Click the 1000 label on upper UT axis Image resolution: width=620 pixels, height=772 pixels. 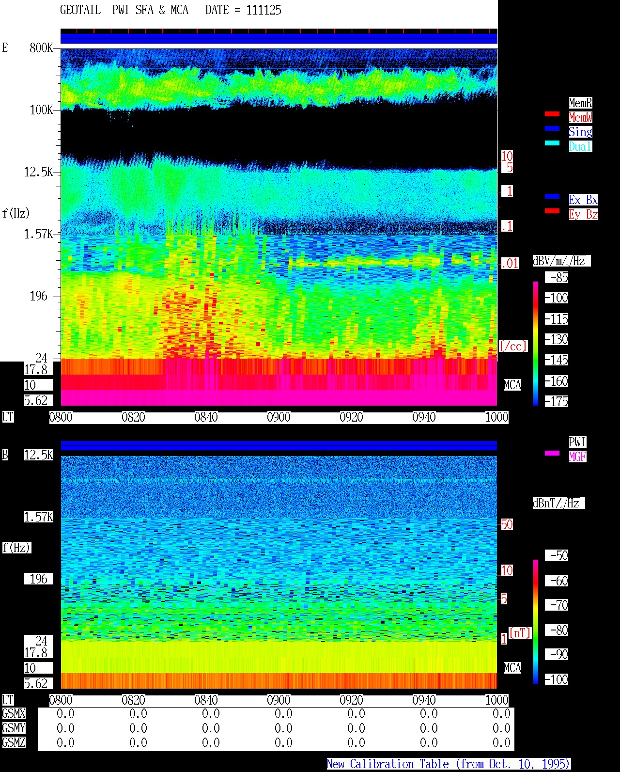point(497,417)
